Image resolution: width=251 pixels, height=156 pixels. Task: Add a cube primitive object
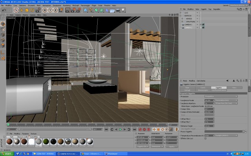[85, 10]
